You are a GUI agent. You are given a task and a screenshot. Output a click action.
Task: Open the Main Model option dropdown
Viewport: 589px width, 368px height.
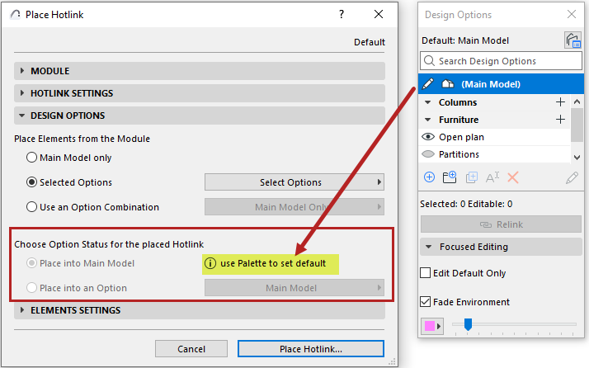tap(294, 288)
